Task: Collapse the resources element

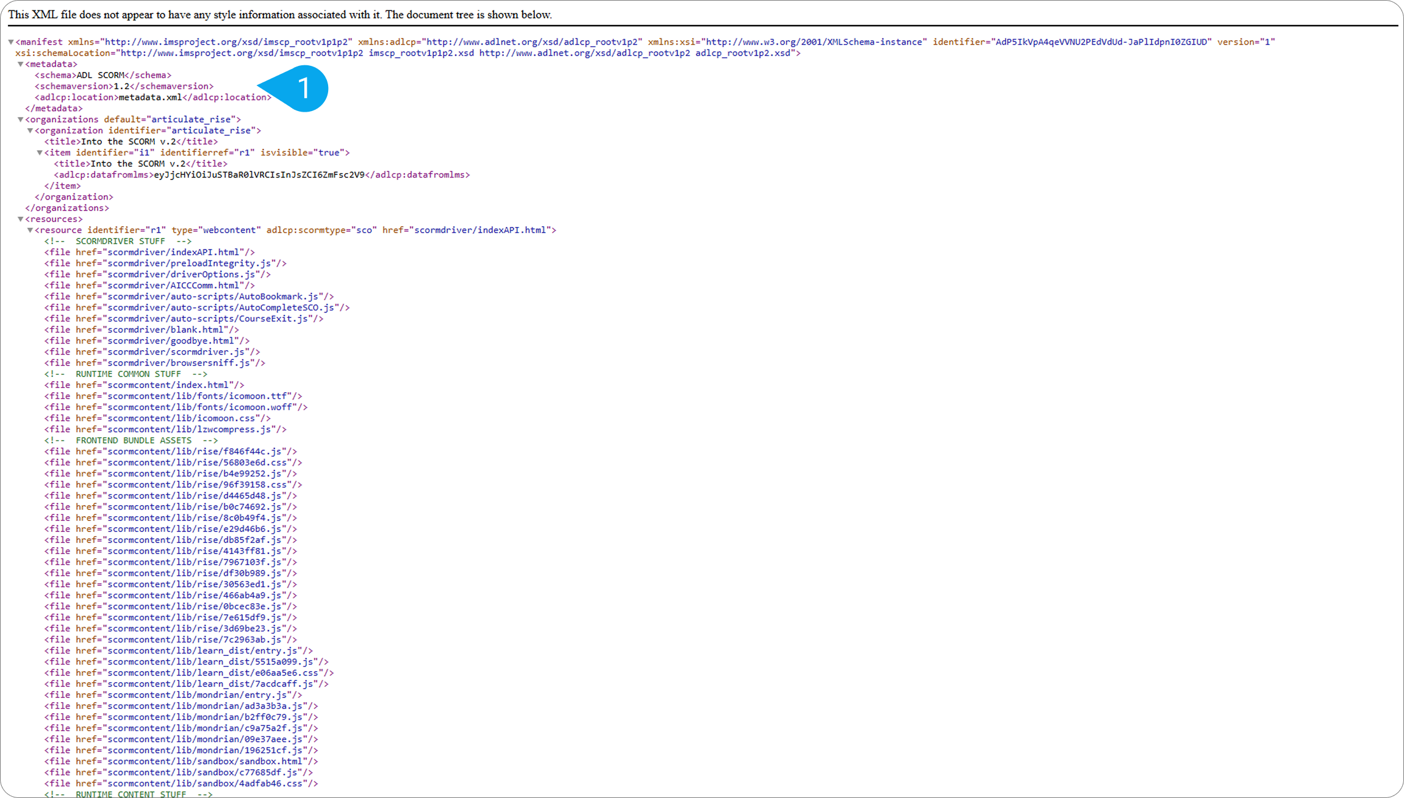Action: pos(20,218)
